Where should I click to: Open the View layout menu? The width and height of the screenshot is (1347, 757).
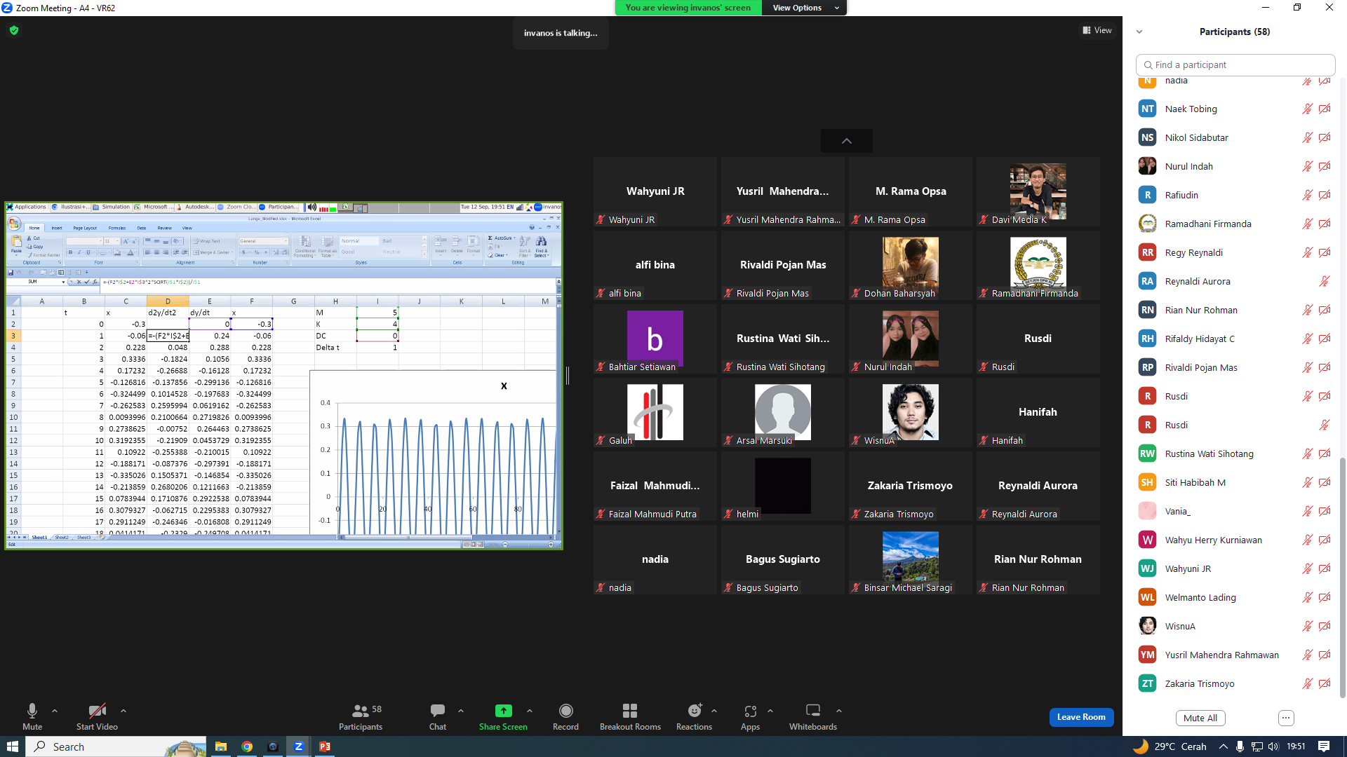pyautogui.click(x=1097, y=30)
